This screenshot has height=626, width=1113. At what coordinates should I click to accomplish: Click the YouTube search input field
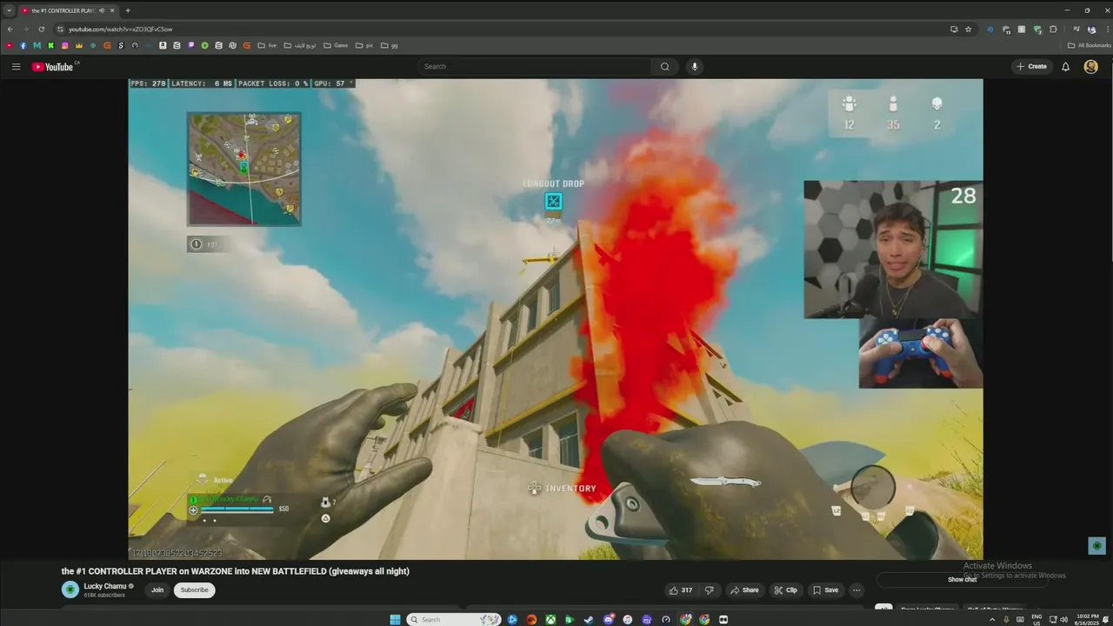[x=534, y=66]
